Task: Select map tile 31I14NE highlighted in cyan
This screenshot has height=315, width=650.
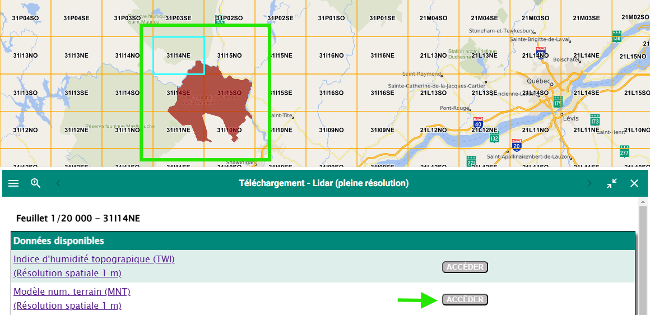Action: point(178,55)
